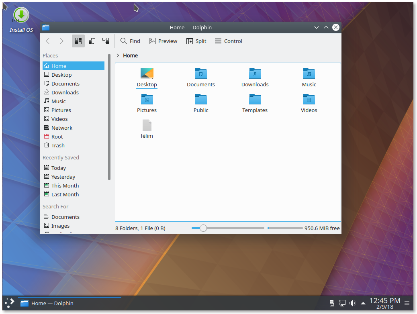Open the Control menu
Screen dimensions: 417x314
point(229,41)
